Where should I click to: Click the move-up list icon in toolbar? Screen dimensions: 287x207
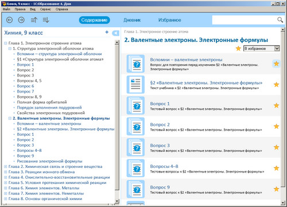[x=34, y=20]
